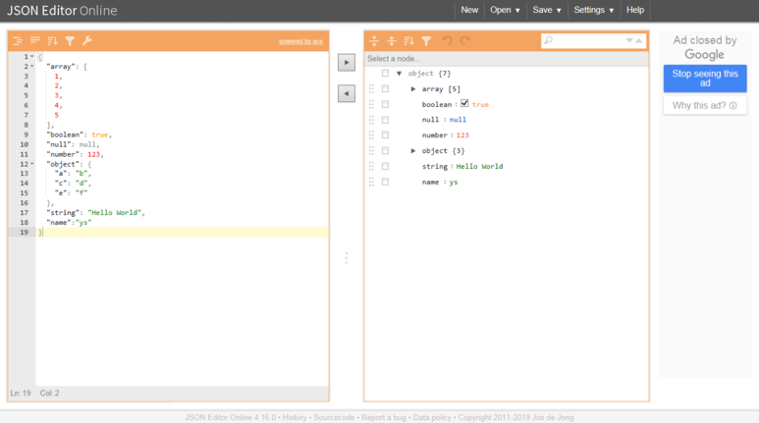
Task: Open Data policy footer link
Action: [x=432, y=417]
